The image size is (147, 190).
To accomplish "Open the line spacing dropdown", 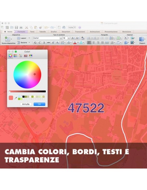I will tap(112, 38).
